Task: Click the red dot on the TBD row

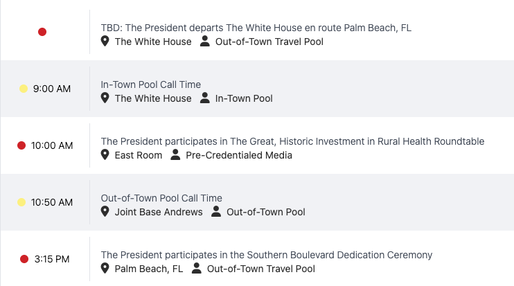Action: tap(42, 32)
